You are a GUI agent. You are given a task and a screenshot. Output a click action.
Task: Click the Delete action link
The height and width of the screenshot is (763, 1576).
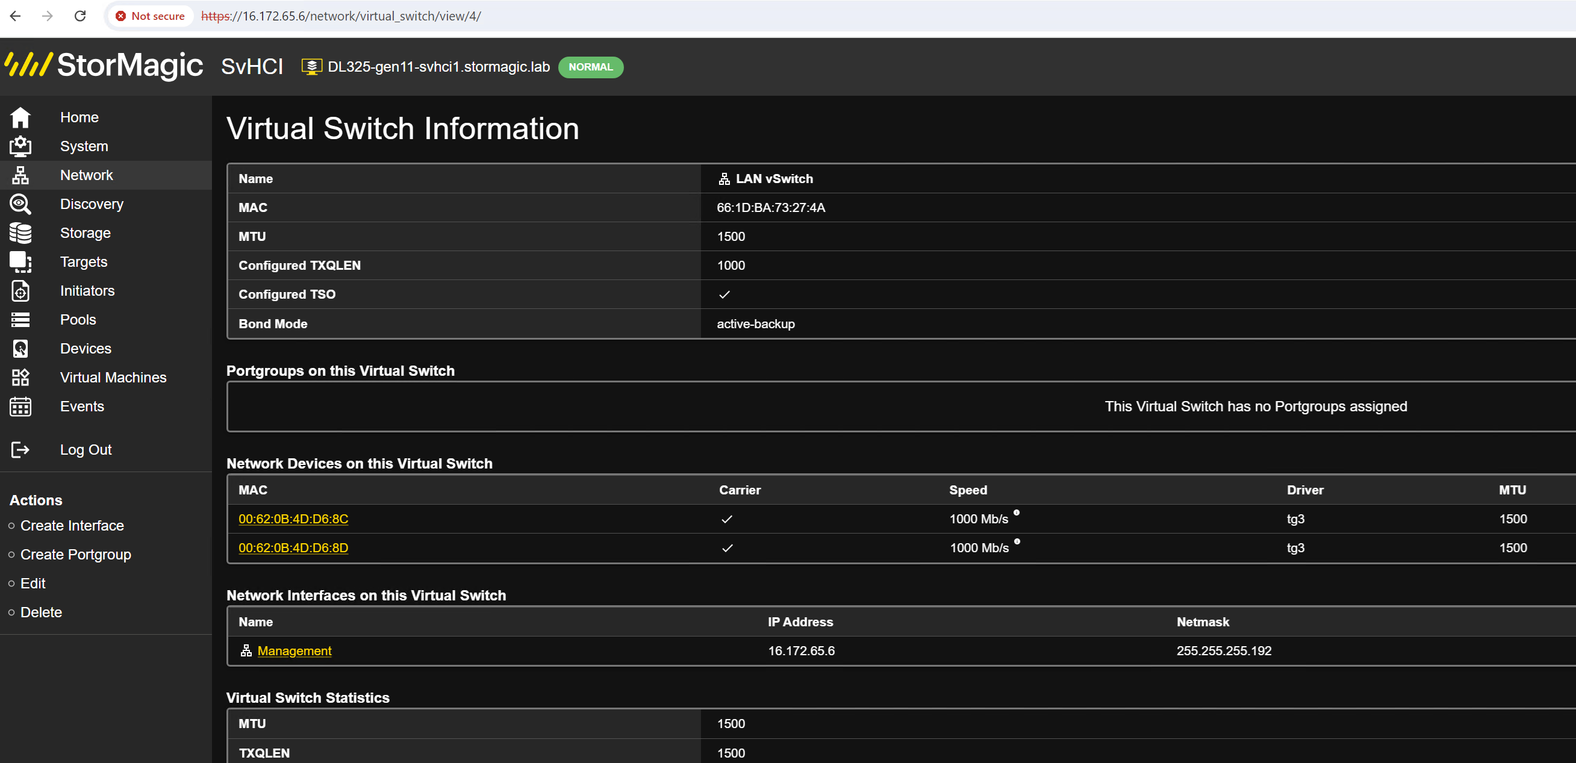(41, 612)
